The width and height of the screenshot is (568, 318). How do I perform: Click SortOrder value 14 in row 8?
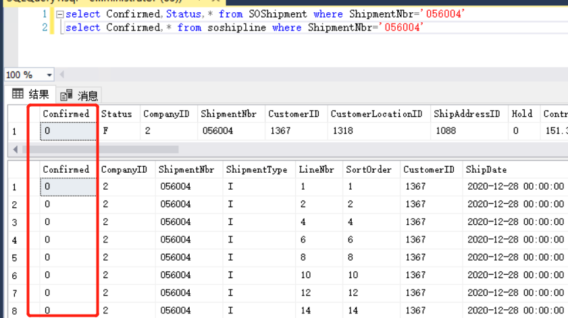(x=353, y=311)
